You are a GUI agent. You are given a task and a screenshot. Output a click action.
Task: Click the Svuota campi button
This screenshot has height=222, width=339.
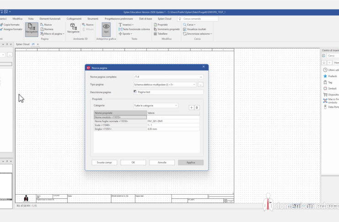tap(104, 162)
